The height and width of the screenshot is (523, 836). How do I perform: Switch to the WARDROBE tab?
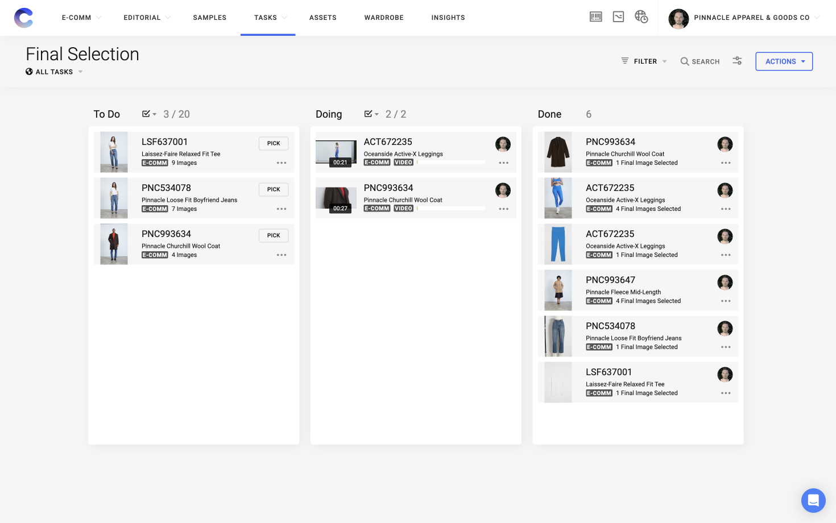(384, 18)
